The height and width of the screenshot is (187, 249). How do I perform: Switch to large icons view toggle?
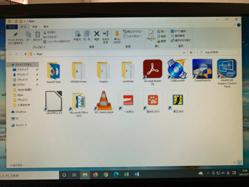coord(239,162)
